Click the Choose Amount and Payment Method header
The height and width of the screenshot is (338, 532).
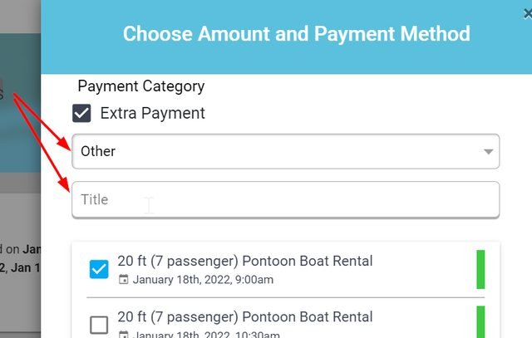[297, 33]
